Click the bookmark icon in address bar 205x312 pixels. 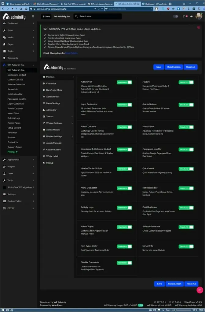pyautogui.click(x=99, y=9)
